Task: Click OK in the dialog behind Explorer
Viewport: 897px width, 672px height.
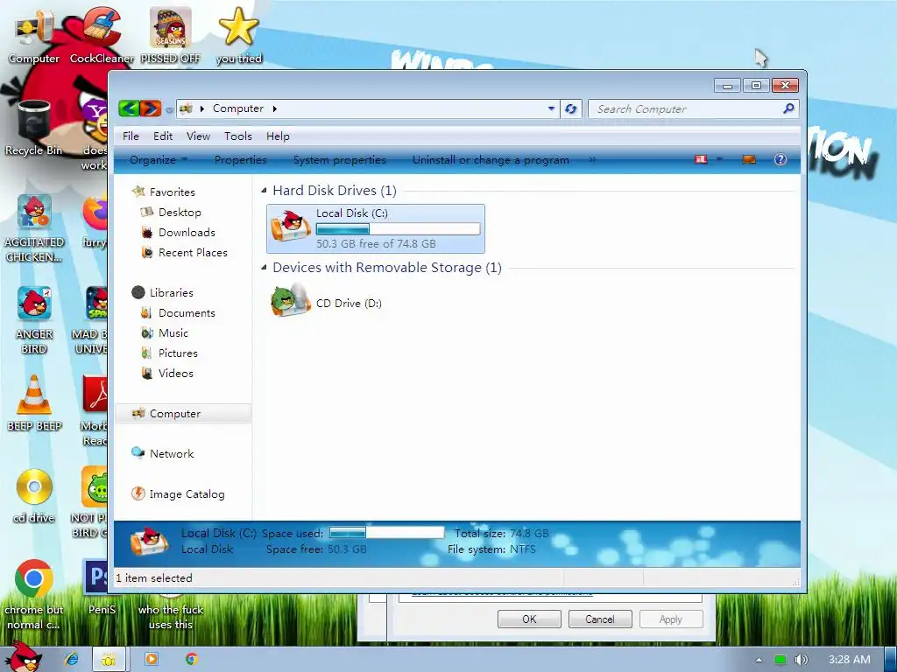Action: [x=529, y=619]
